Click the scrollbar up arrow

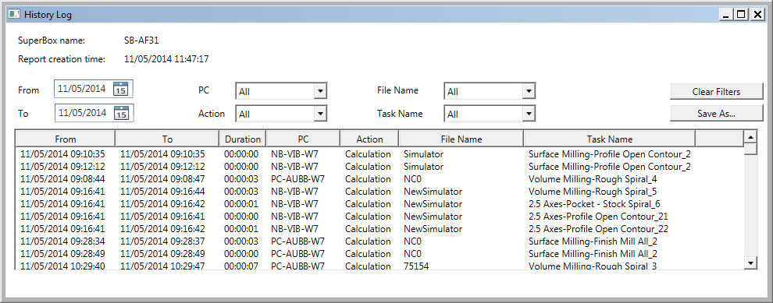point(750,136)
